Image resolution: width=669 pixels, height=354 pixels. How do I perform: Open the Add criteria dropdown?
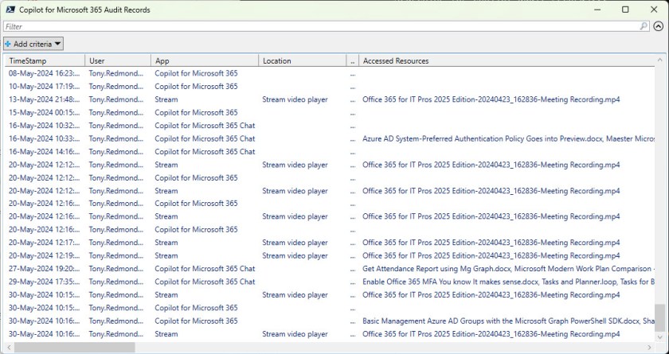(x=33, y=44)
